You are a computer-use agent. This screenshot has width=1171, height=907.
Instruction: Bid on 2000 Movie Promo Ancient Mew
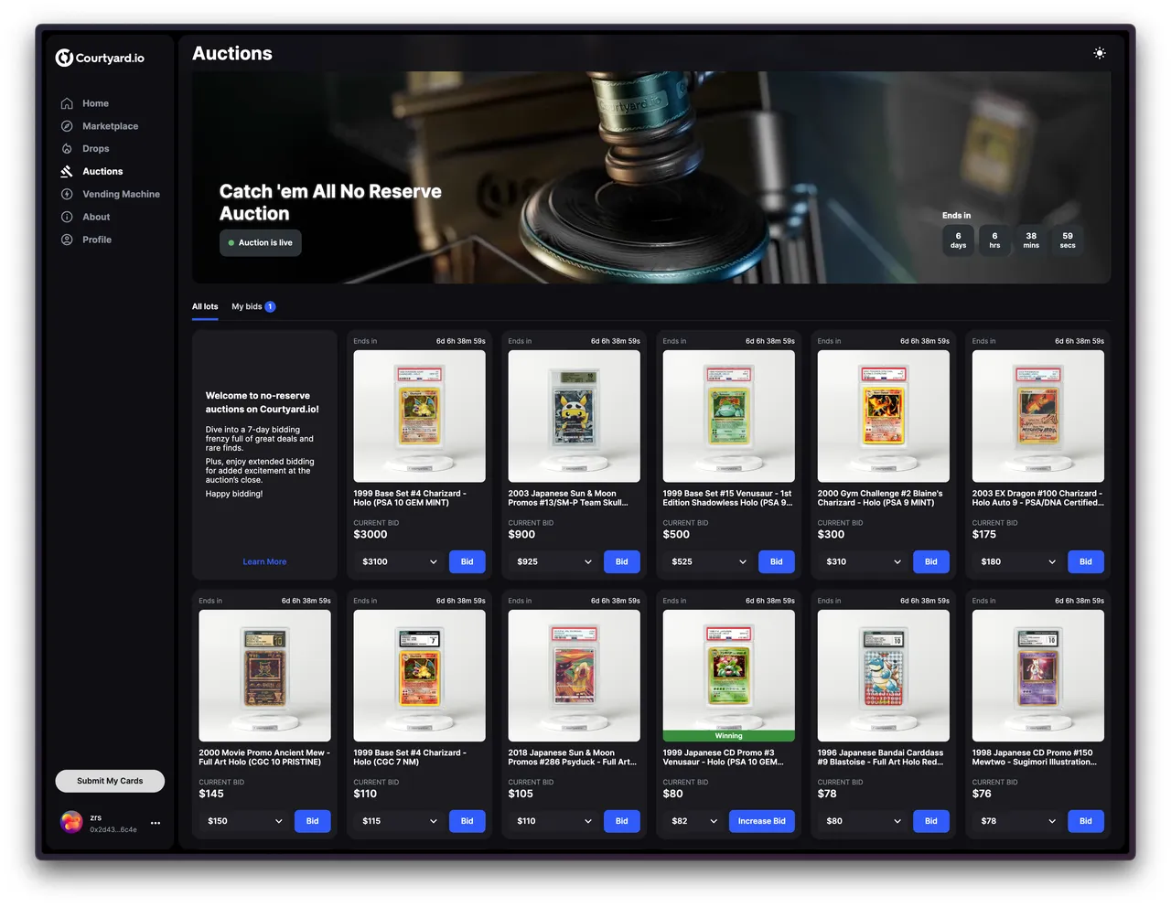coord(312,821)
